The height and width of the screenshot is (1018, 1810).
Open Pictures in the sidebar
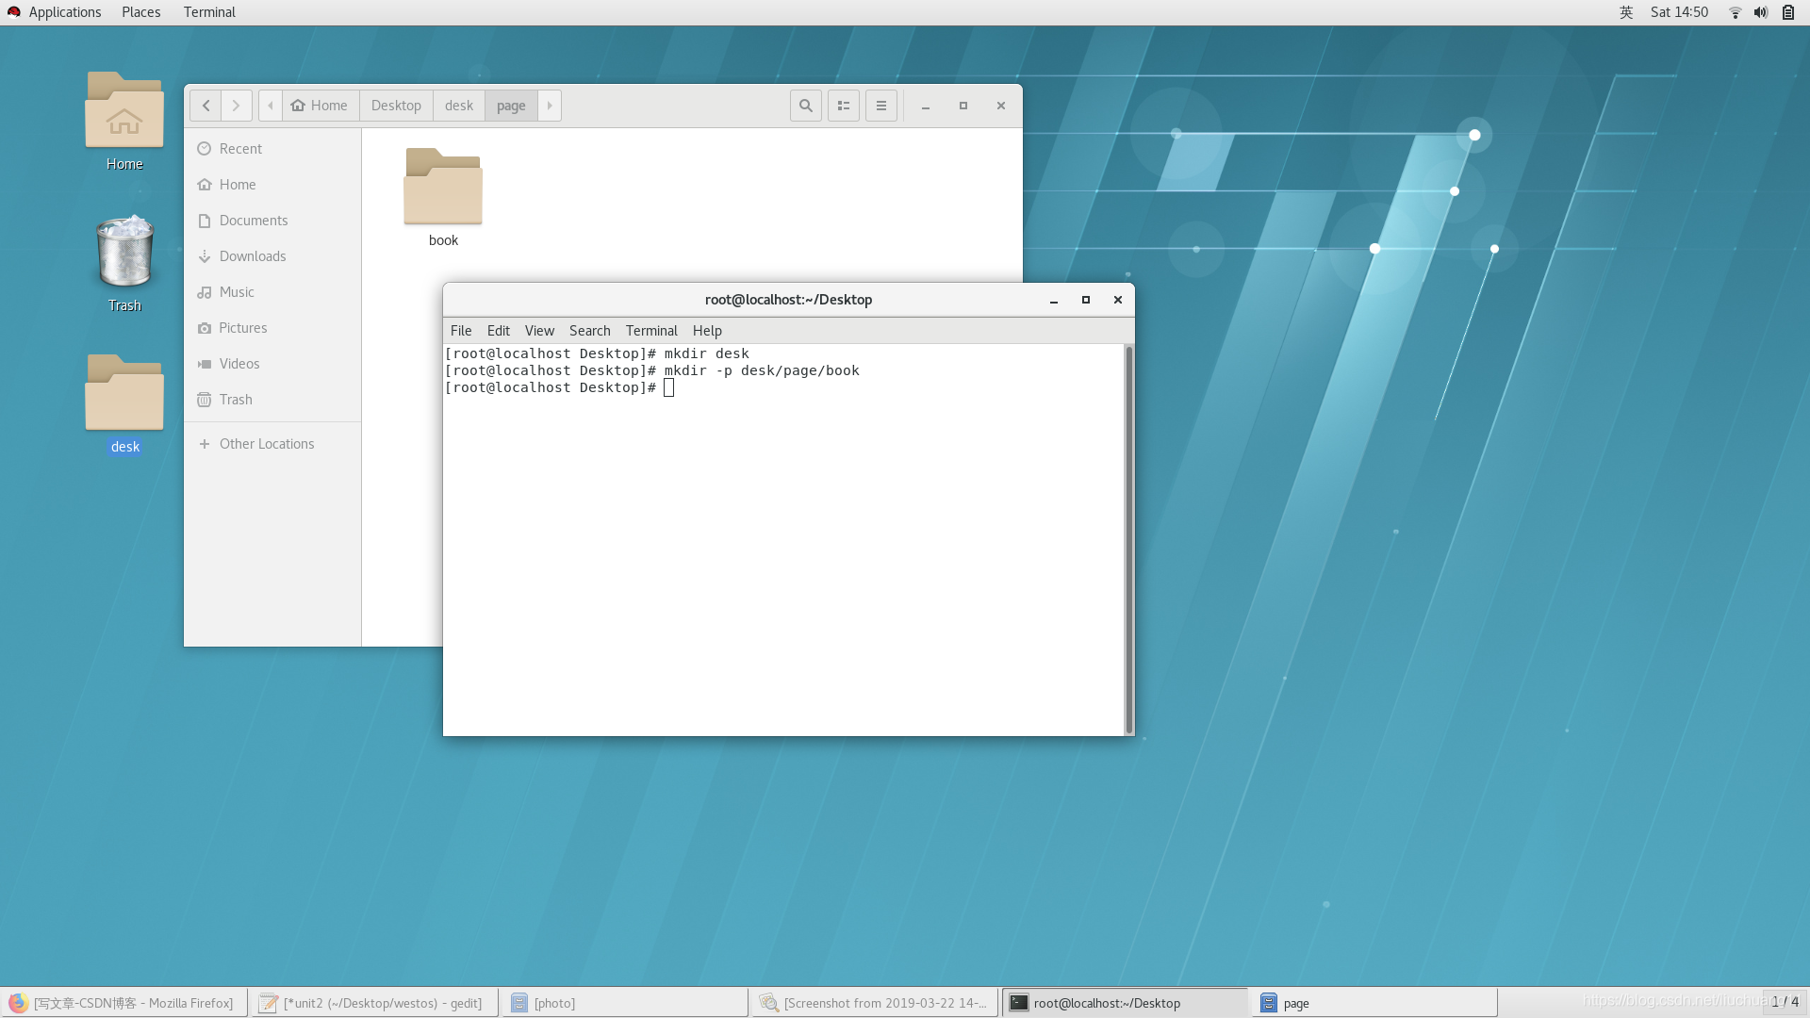coord(272,328)
